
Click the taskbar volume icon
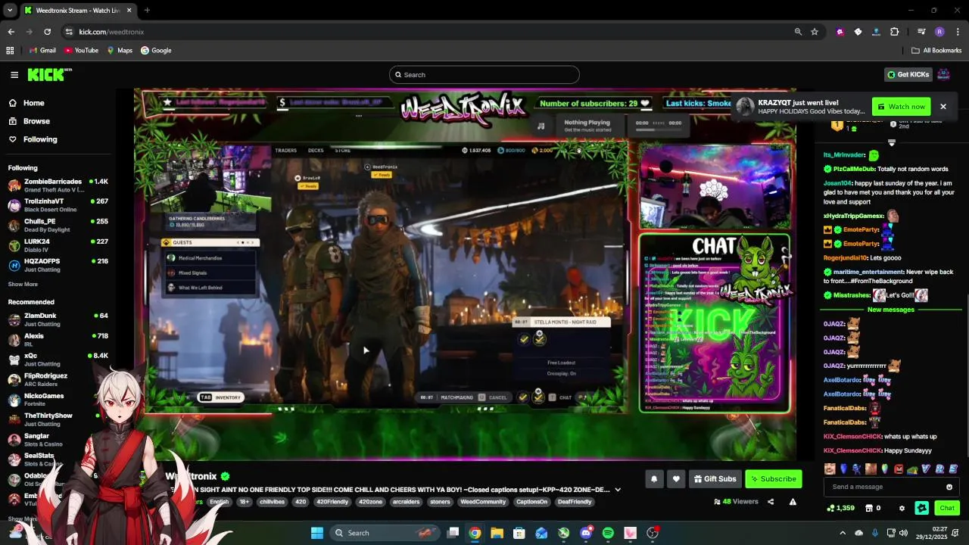(903, 533)
